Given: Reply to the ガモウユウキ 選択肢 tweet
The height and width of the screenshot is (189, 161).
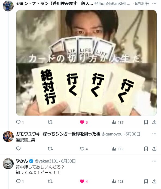Looking at the screenshot, I should point(18,149).
